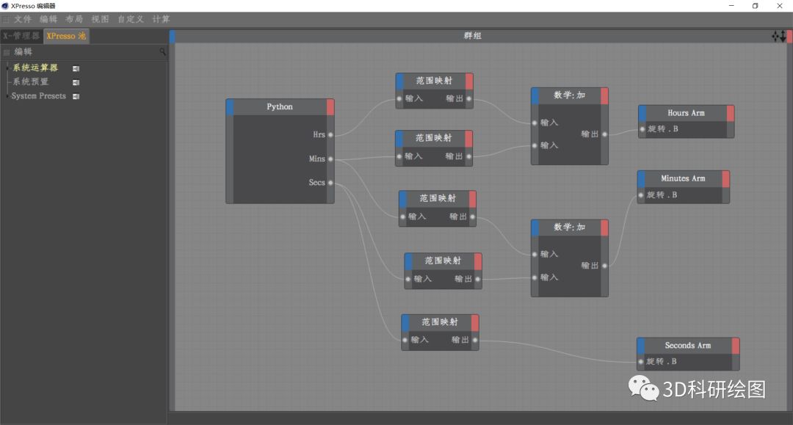Click the blue inputs corner of Minutes Arm node
The height and width of the screenshot is (425, 793).
coord(641,179)
